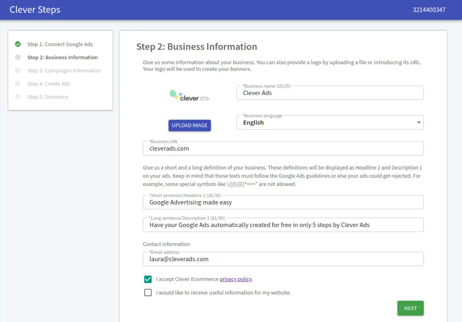The width and height of the screenshot is (462, 322).
Task: Click the Short sentence/Headline 2 field
Action: (283, 202)
